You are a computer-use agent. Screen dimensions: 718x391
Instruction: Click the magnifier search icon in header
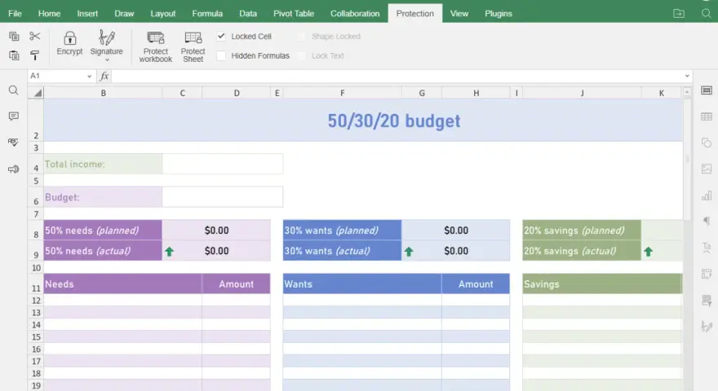(x=707, y=13)
